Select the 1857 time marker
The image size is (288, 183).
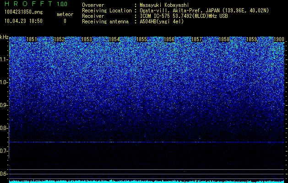[196, 39]
